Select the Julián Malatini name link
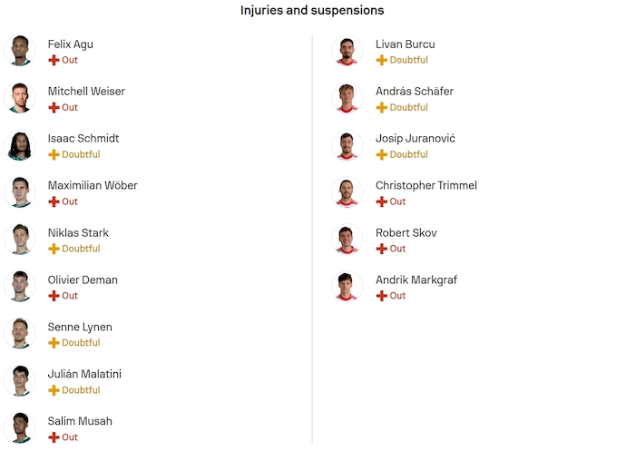Viewport: 626px width, 451px height. click(84, 374)
